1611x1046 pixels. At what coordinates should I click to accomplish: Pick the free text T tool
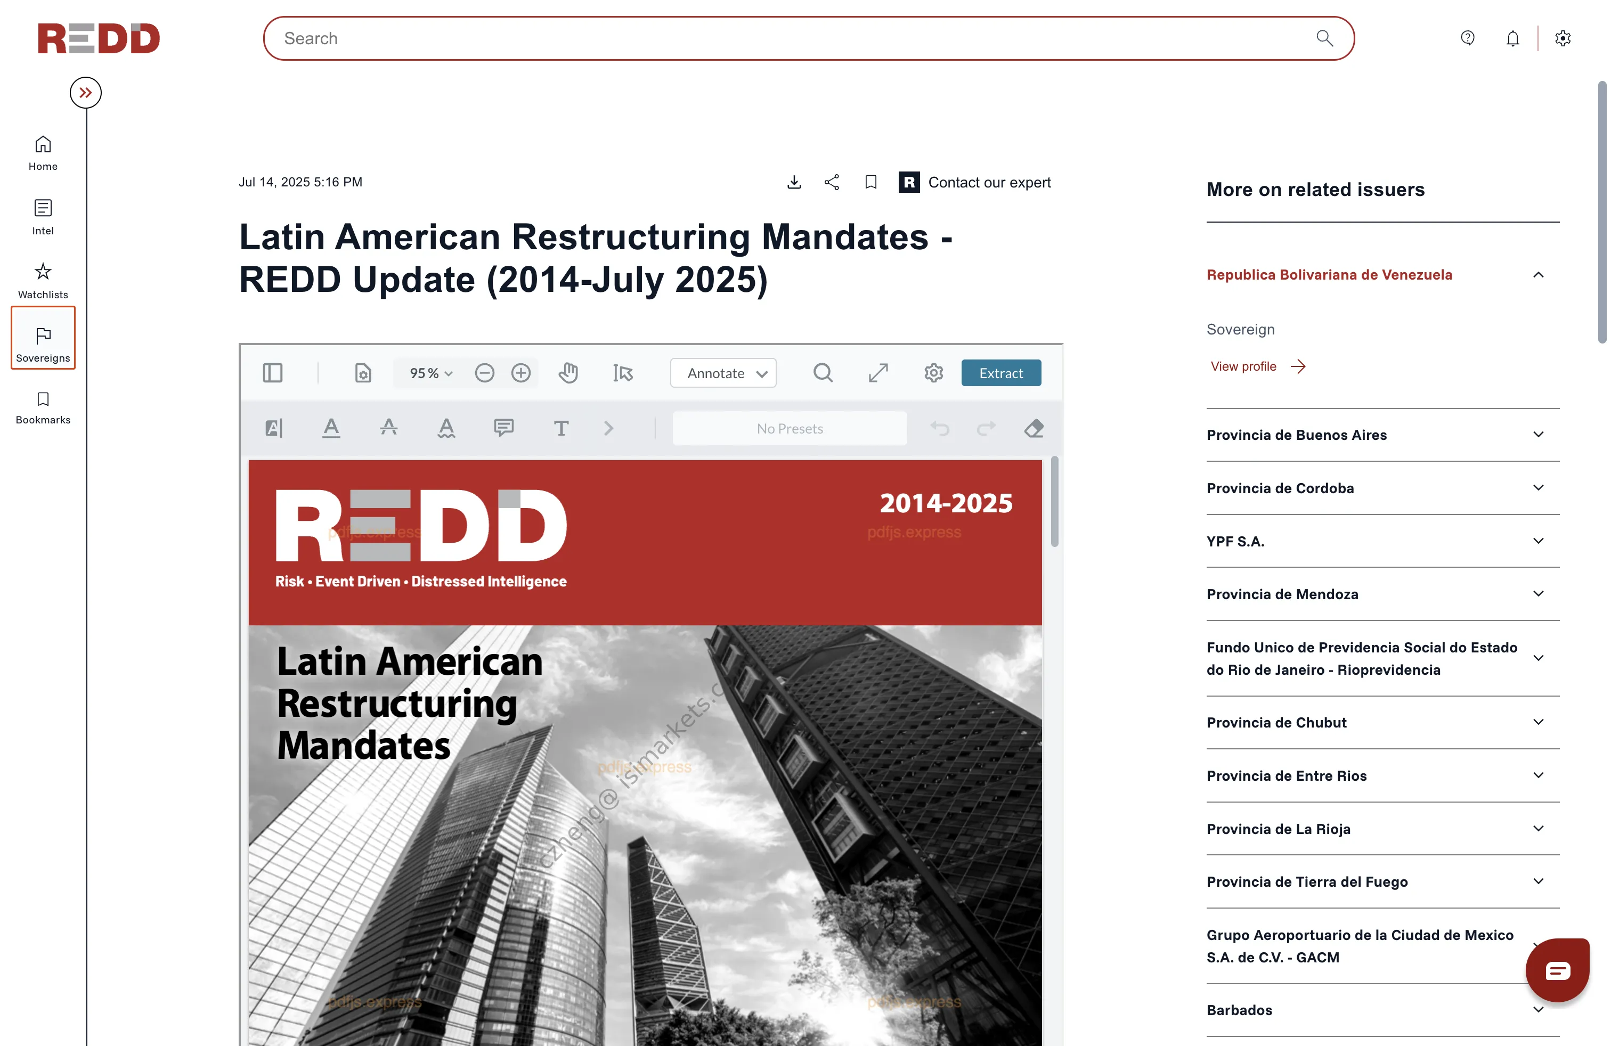(x=560, y=428)
